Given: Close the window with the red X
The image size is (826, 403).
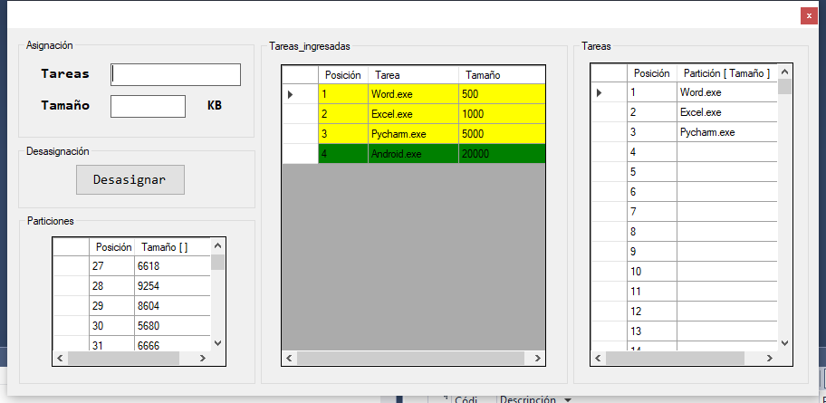Looking at the screenshot, I should click(x=808, y=15).
